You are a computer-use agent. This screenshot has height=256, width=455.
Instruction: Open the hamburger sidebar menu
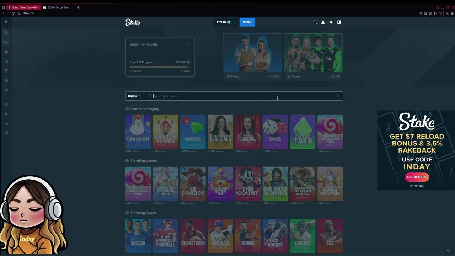coord(6,22)
